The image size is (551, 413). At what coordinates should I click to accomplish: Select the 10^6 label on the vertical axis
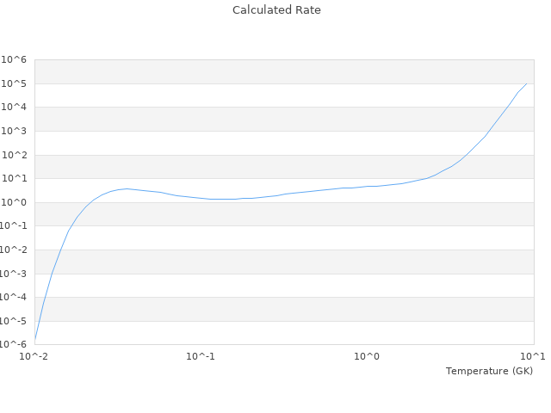point(14,60)
